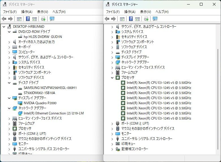Screen dimensions: 221x162
Task: Click Update driver icon in left window toolbar
Action: tap(43, 19)
